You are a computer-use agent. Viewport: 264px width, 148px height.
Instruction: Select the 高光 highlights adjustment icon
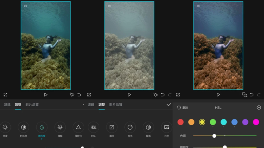130,127
